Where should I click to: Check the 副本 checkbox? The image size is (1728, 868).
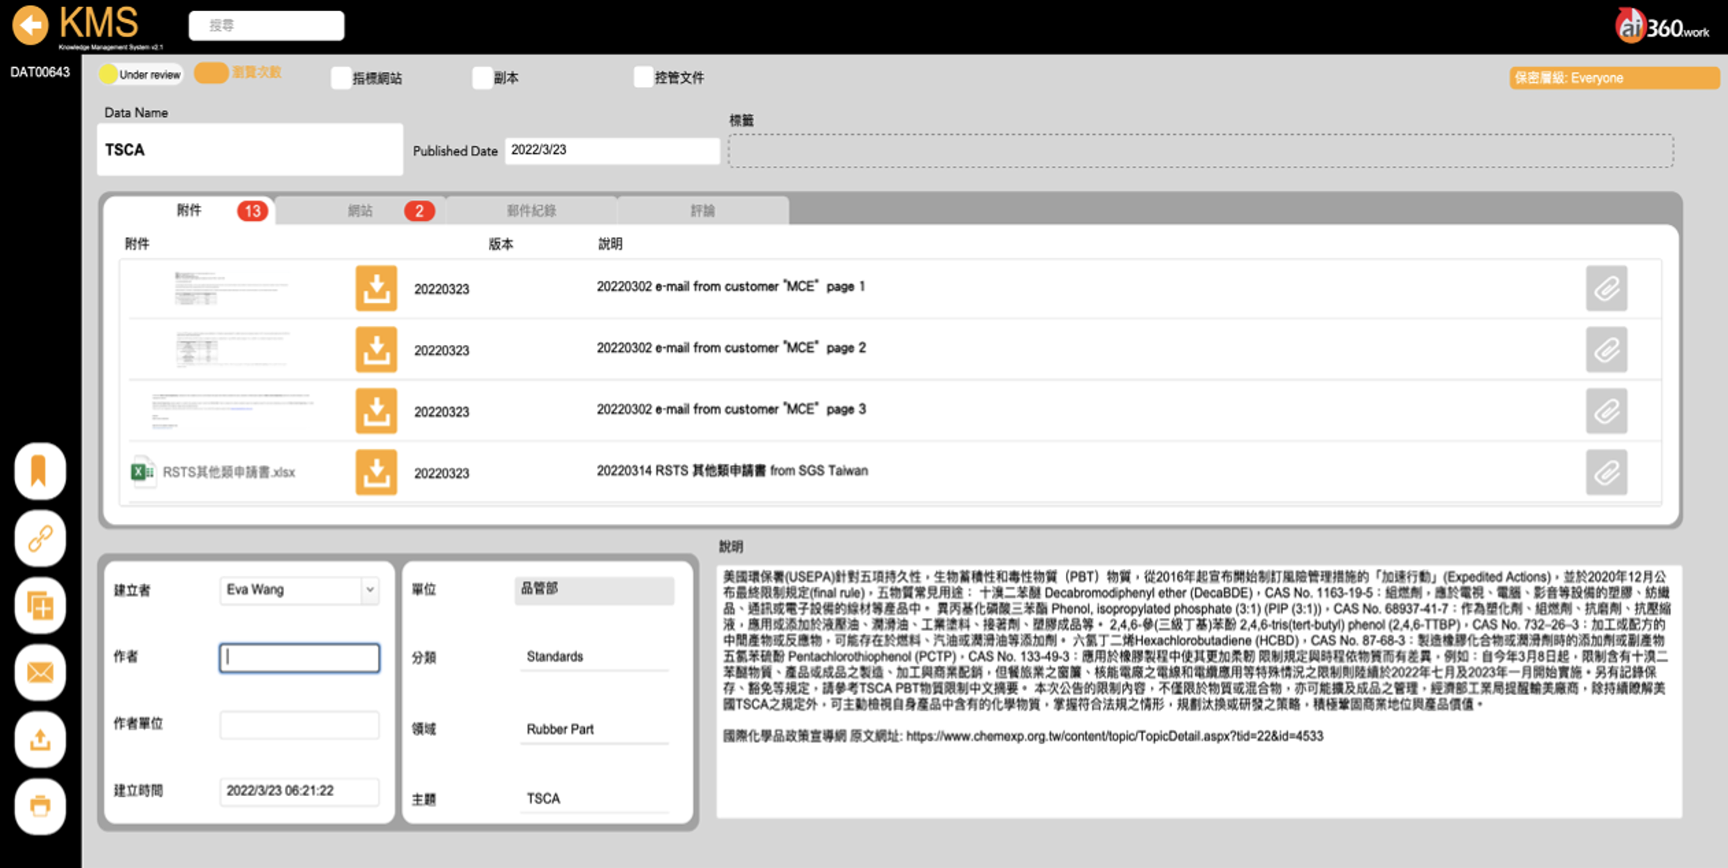pos(482,78)
